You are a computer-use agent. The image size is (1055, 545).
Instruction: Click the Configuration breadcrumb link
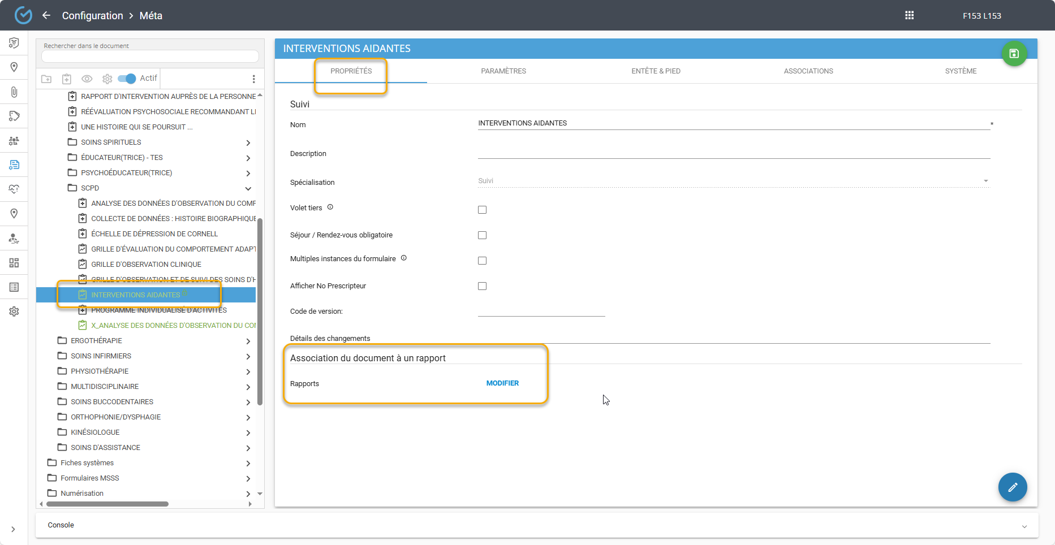pos(92,16)
